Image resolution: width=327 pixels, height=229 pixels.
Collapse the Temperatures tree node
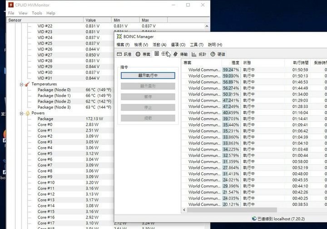coord(21,84)
